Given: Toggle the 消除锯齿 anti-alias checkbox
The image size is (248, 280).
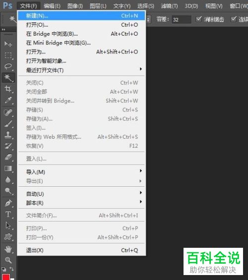Looking at the screenshot, I should click(x=198, y=19).
